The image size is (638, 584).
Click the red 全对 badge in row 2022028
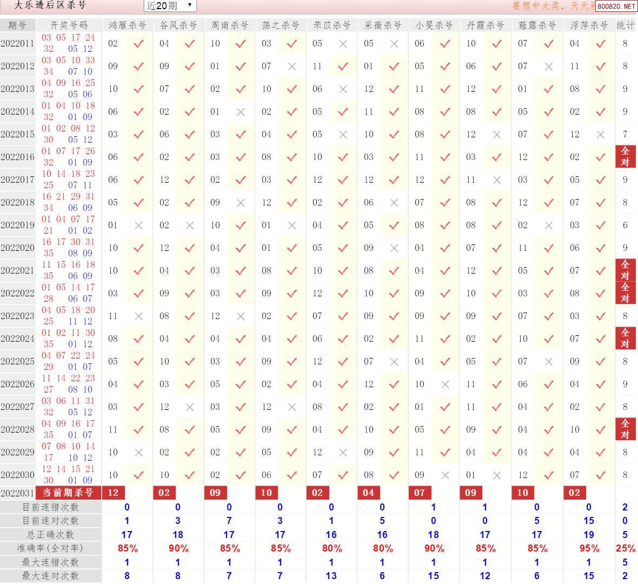pyautogui.click(x=625, y=429)
